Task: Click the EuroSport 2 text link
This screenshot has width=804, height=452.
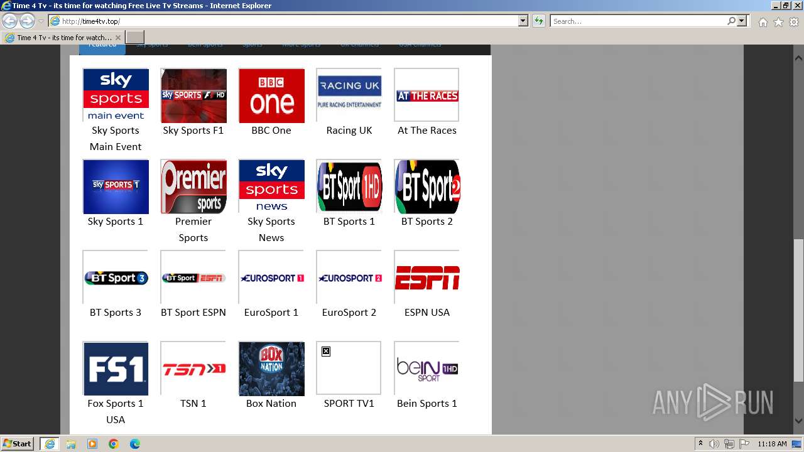Action: (349, 313)
